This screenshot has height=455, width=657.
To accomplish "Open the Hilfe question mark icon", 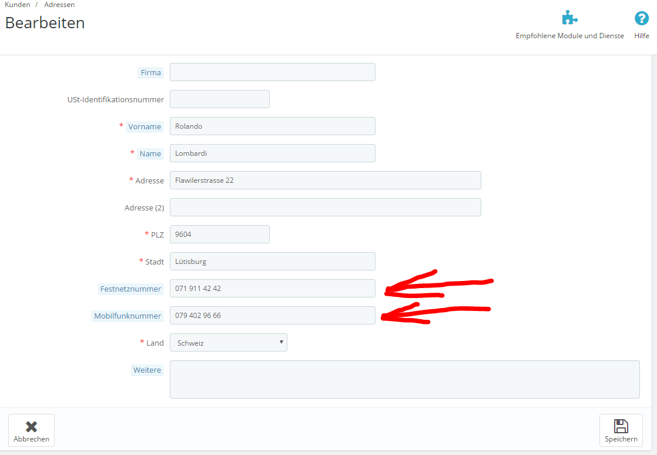I will pyautogui.click(x=642, y=18).
